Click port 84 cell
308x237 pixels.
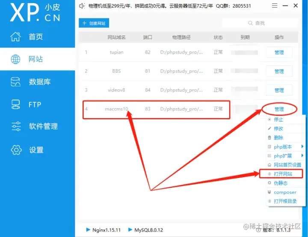148,90
